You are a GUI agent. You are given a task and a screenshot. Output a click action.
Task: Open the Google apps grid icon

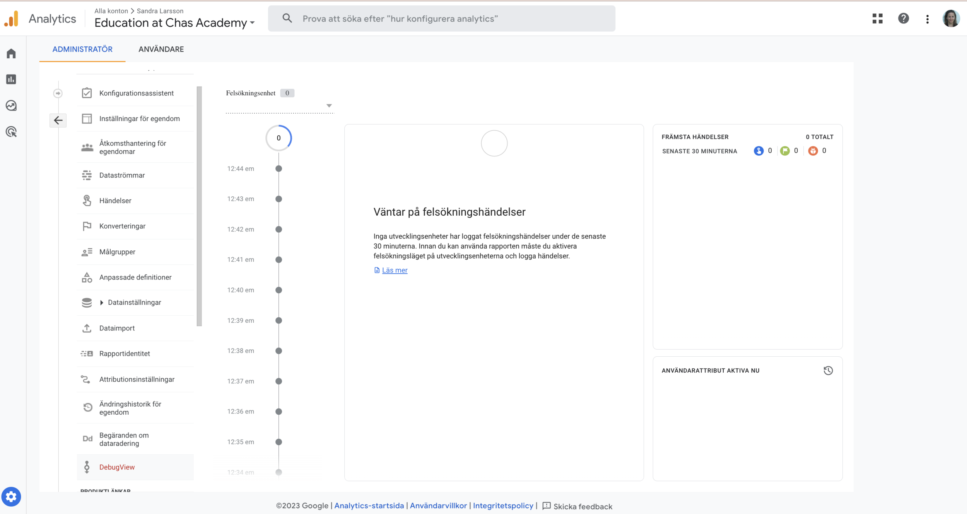(x=878, y=19)
